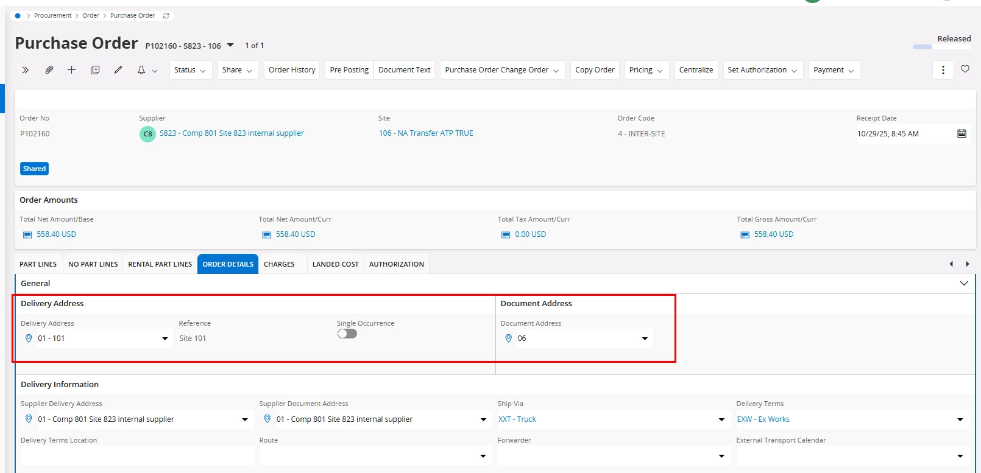Click the Delivery Terms Location field
Image resolution: width=981 pixels, height=473 pixels.
[x=137, y=455]
